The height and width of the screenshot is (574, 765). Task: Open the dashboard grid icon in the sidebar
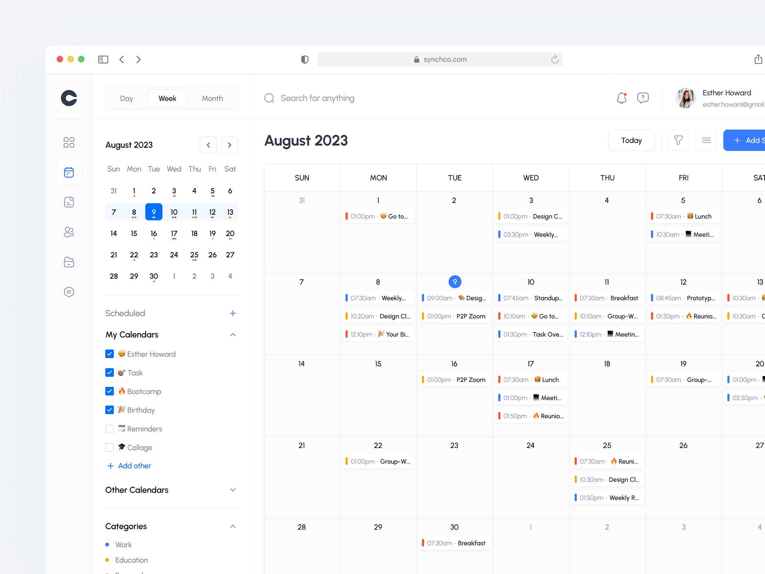(x=69, y=142)
